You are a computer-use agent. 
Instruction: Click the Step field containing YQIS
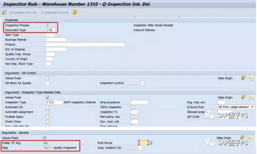(47, 148)
